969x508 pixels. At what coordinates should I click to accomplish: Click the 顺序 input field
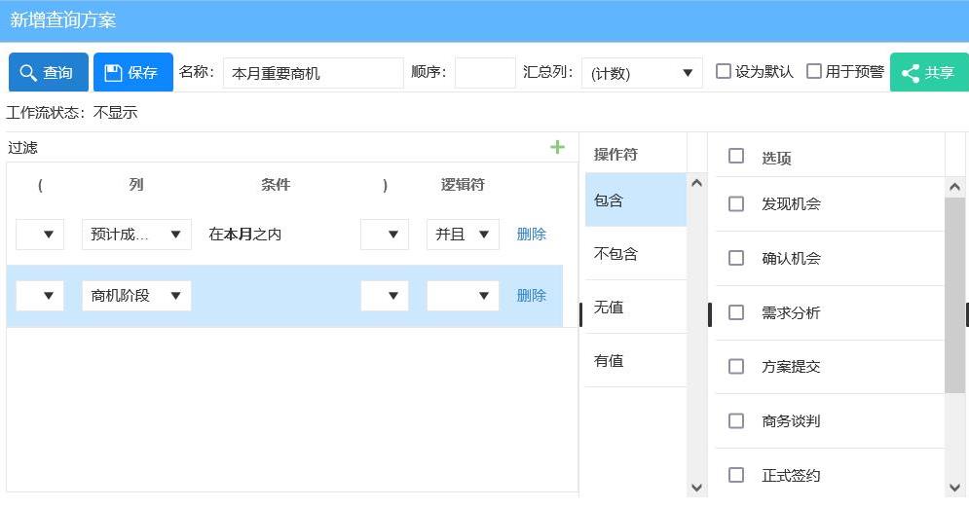pos(485,73)
